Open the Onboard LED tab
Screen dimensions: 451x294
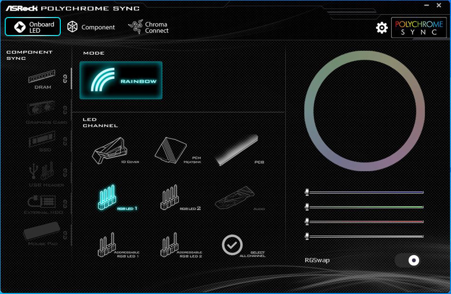point(33,26)
